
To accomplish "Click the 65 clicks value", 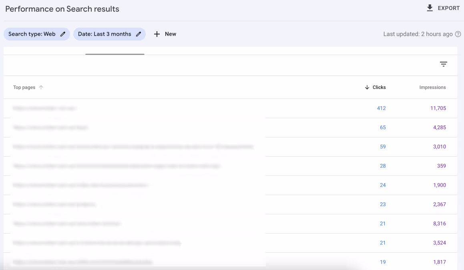I will 383,128.
